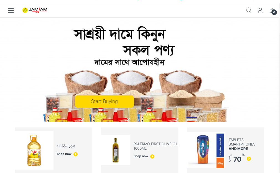Open the search magnifier icon
280x173 pixels.
[249, 10]
